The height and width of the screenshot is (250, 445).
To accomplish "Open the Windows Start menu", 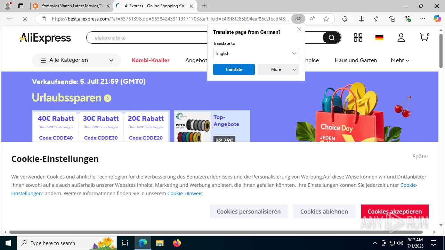I will coord(8,243).
